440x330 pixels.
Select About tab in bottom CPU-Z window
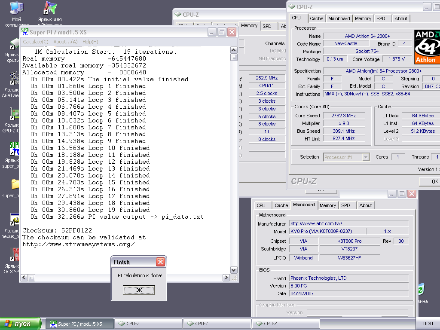click(x=366, y=205)
